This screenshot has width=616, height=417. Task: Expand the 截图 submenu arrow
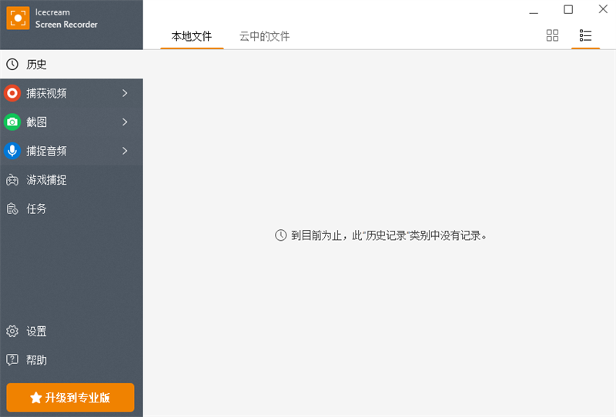point(125,122)
